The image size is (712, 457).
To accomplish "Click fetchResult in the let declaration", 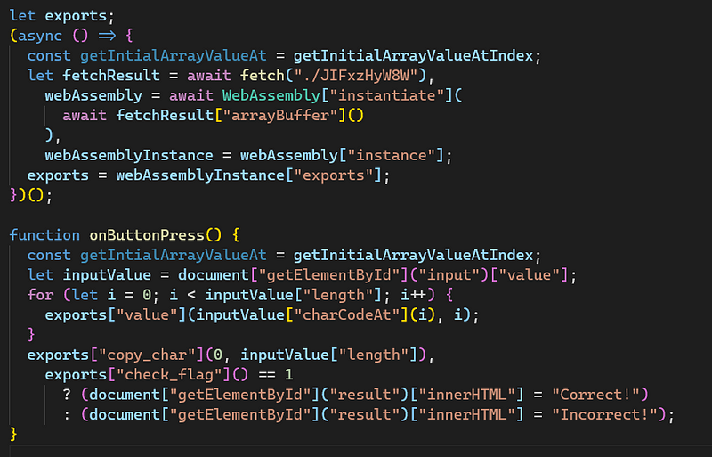I will tap(111, 76).
